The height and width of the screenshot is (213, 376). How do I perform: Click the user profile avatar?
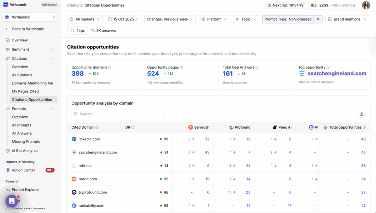[x=366, y=5]
